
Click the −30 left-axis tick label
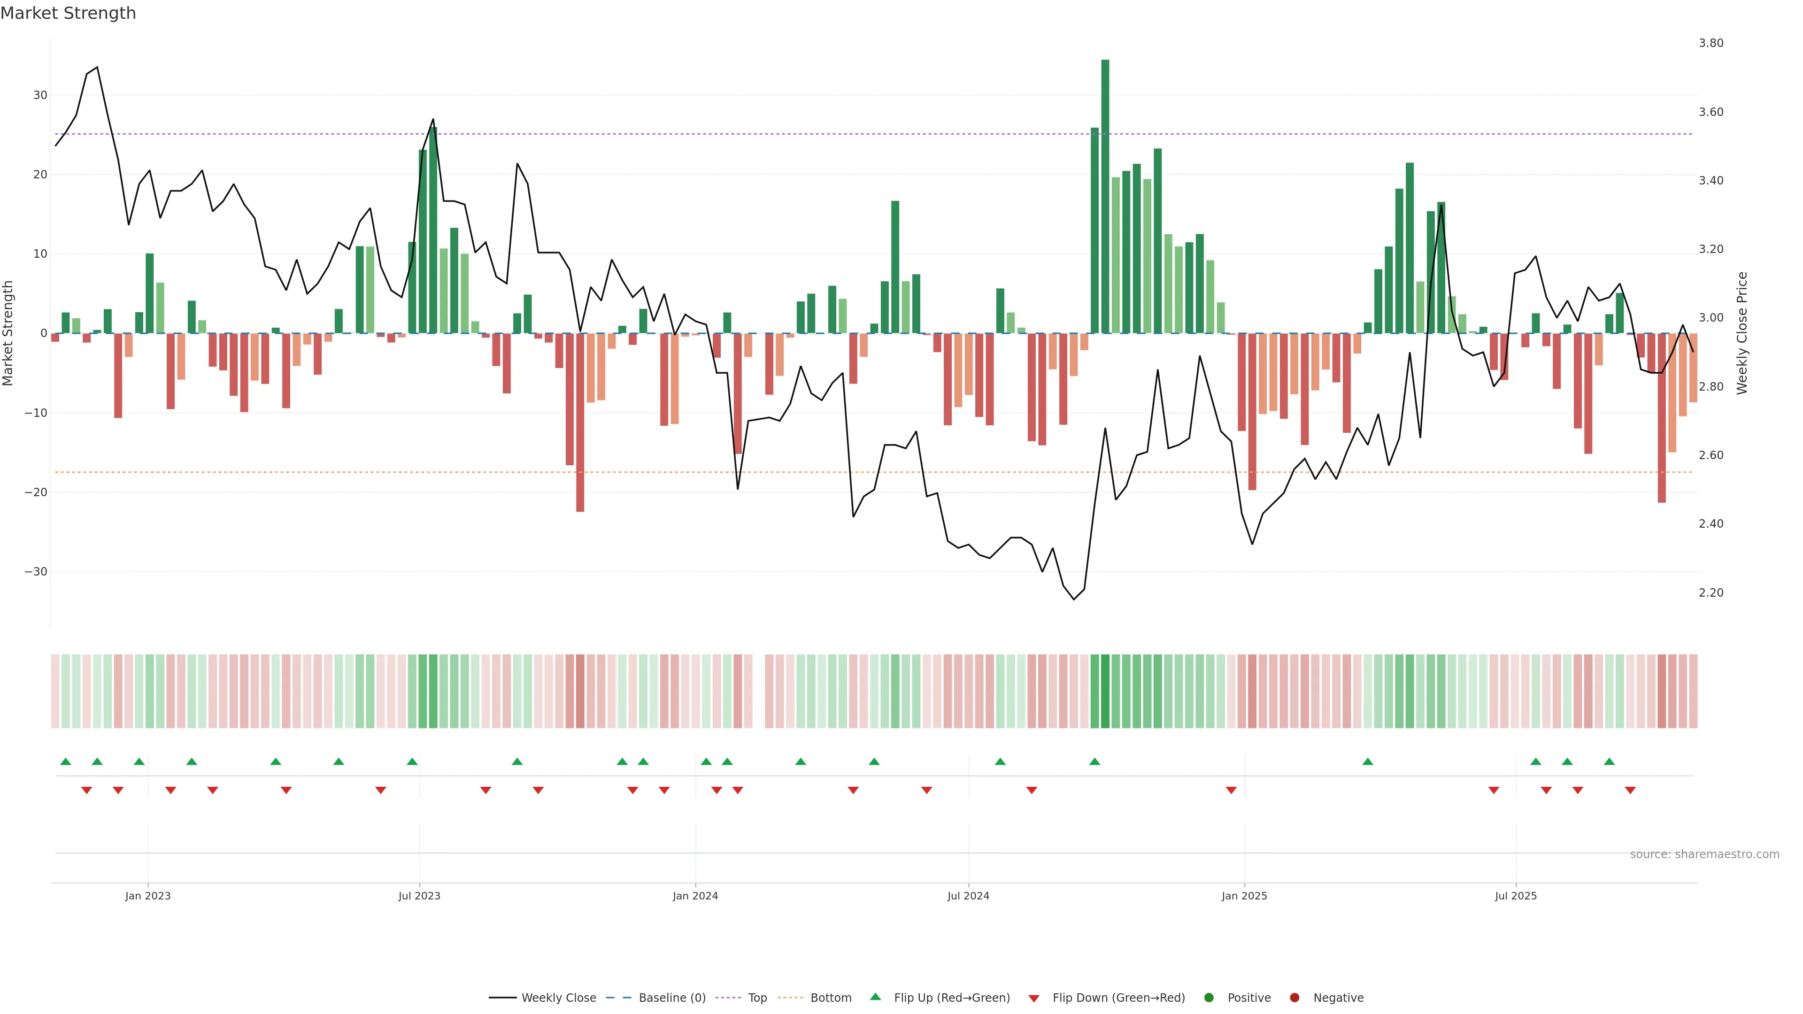36,572
